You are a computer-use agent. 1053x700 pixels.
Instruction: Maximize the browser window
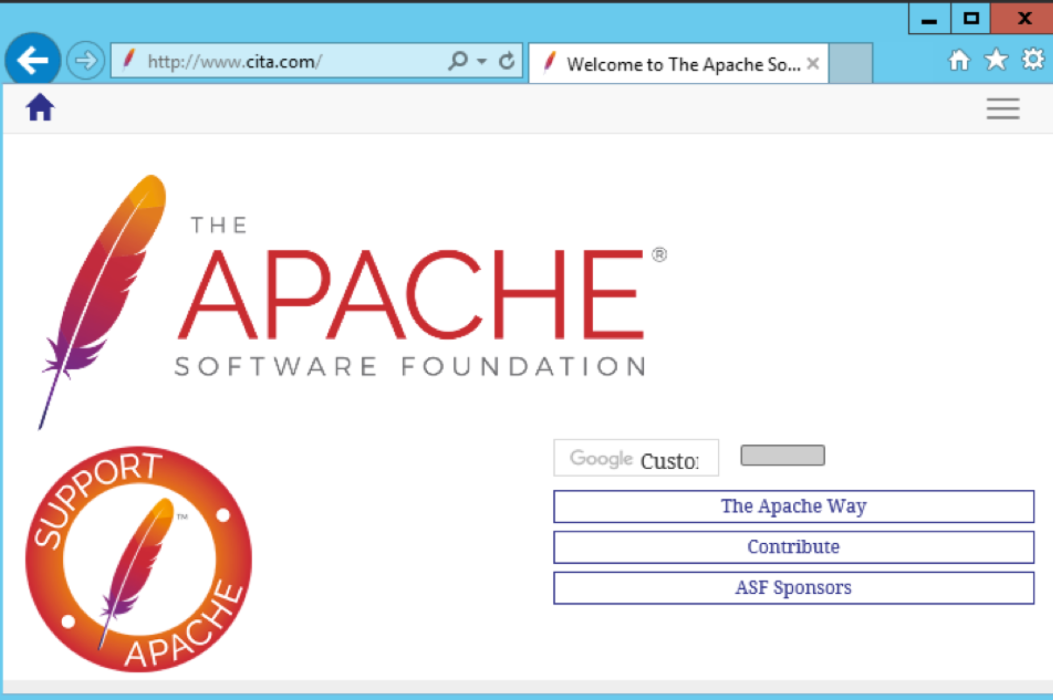click(x=971, y=19)
